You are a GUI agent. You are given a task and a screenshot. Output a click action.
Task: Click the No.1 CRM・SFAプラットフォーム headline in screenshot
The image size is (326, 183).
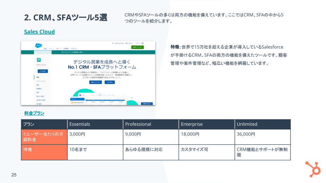[x=102, y=67]
